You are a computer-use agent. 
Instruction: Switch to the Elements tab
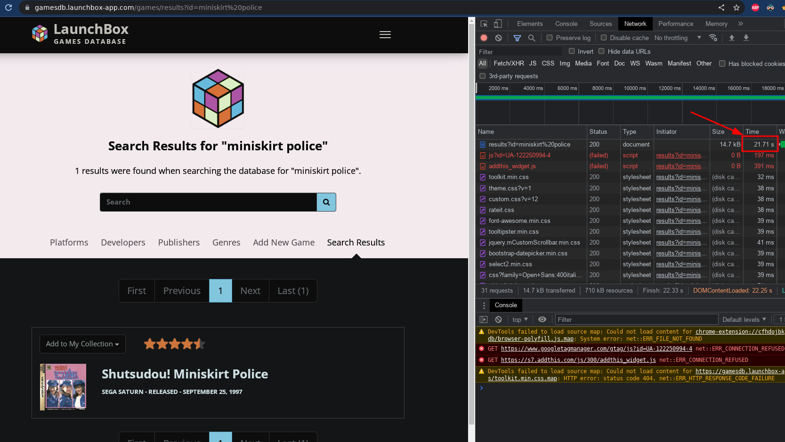coord(530,24)
